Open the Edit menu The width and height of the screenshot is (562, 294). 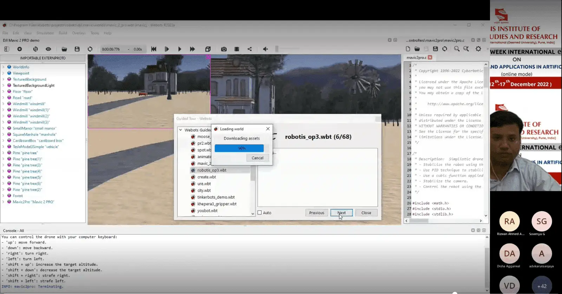click(x=16, y=33)
